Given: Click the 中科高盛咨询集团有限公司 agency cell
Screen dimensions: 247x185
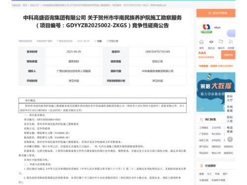Looking at the screenshot, I should [x=158, y=71].
